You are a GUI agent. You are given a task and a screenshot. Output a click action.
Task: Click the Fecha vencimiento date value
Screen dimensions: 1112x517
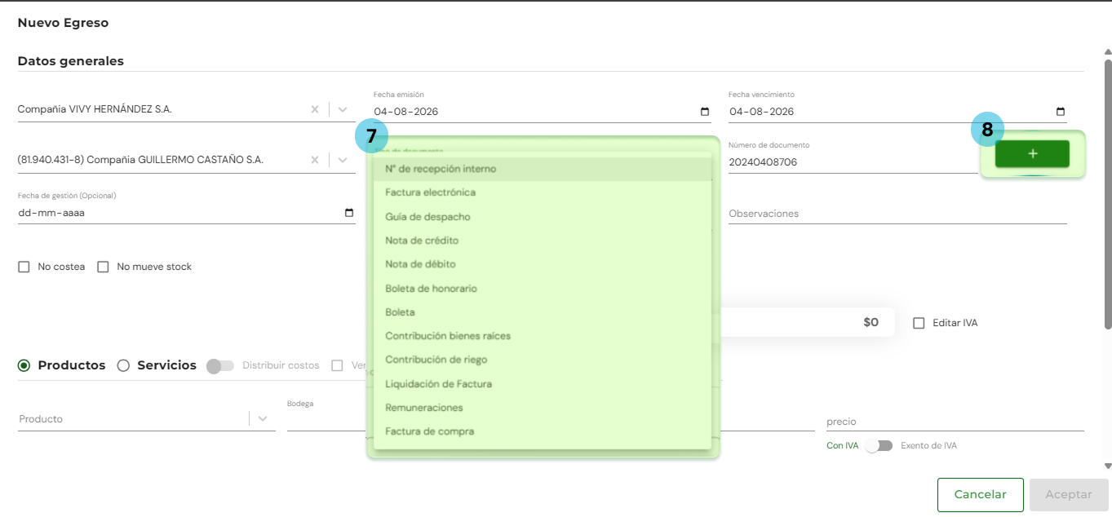(x=762, y=112)
